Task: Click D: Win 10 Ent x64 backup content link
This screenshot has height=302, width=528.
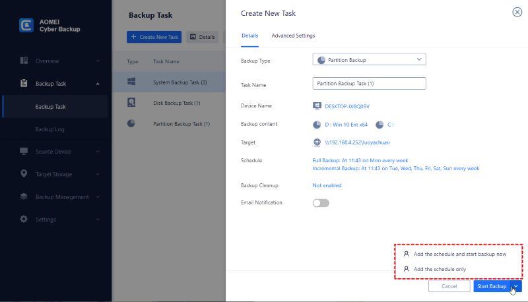Action: pyautogui.click(x=346, y=125)
